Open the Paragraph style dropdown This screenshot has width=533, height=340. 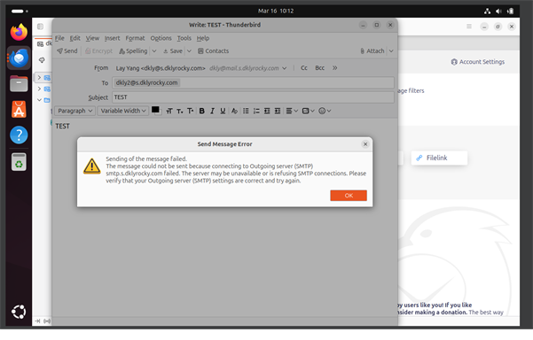74,111
